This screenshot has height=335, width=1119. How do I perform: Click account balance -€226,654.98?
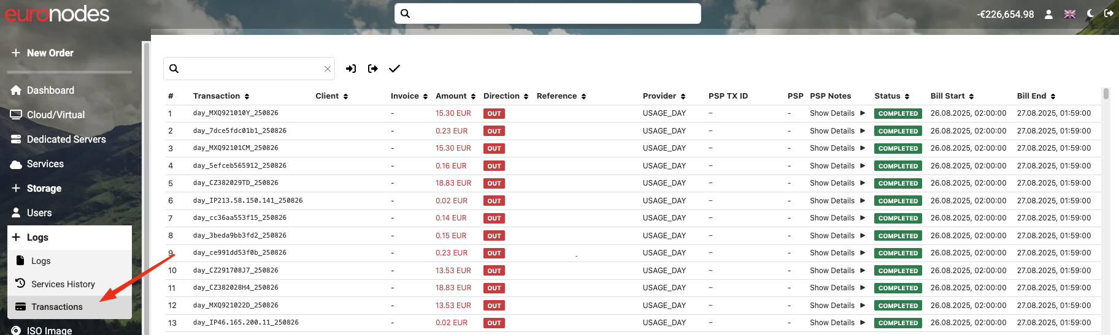pyautogui.click(x=1006, y=14)
